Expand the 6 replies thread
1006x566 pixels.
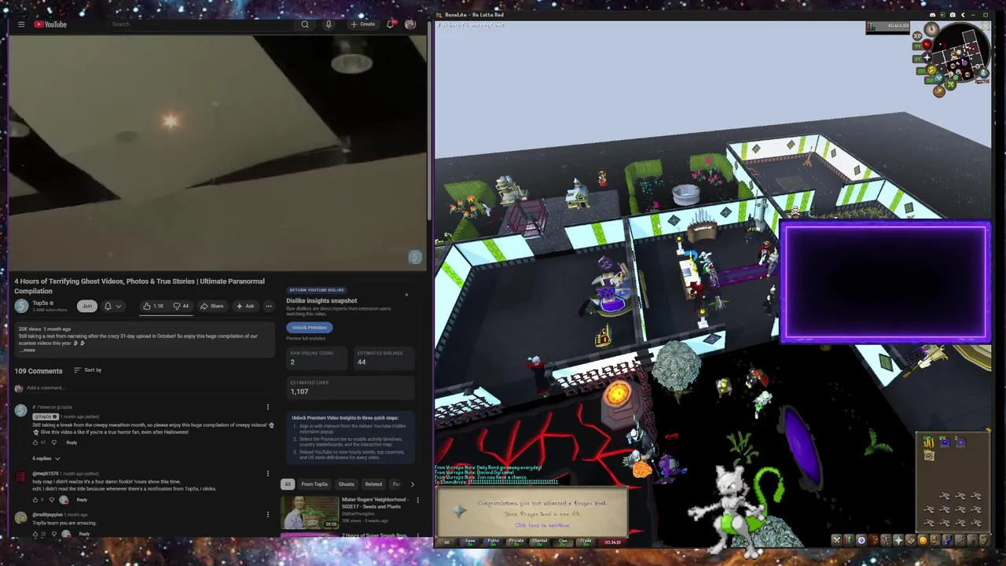click(46, 458)
